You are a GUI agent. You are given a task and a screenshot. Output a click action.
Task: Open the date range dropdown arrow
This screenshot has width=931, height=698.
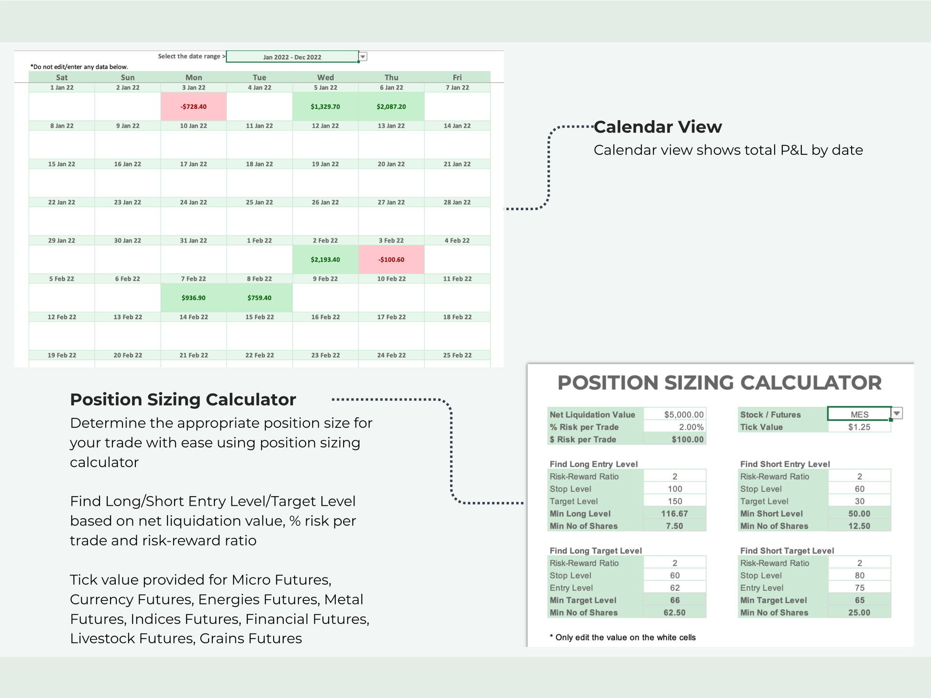point(363,57)
